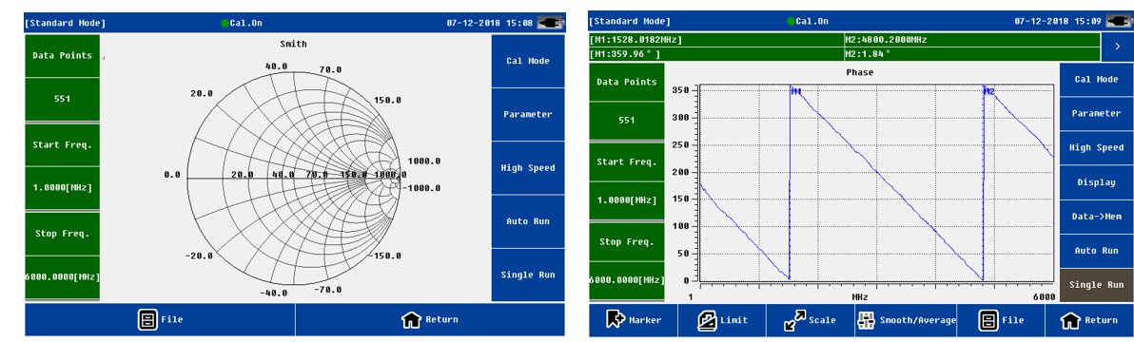Select Data->Mem option
Viewport: 1134px width, 342px height.
click(1096, 216)
